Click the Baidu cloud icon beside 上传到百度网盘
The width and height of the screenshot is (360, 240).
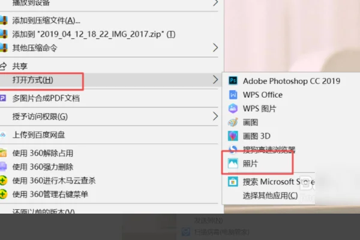click(x=3, y=135)
